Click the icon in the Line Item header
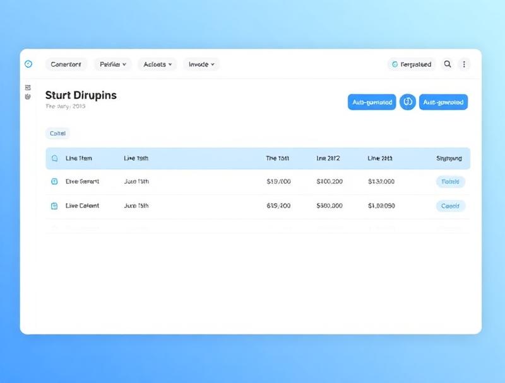The image size is (505, 383). [54, 158]
